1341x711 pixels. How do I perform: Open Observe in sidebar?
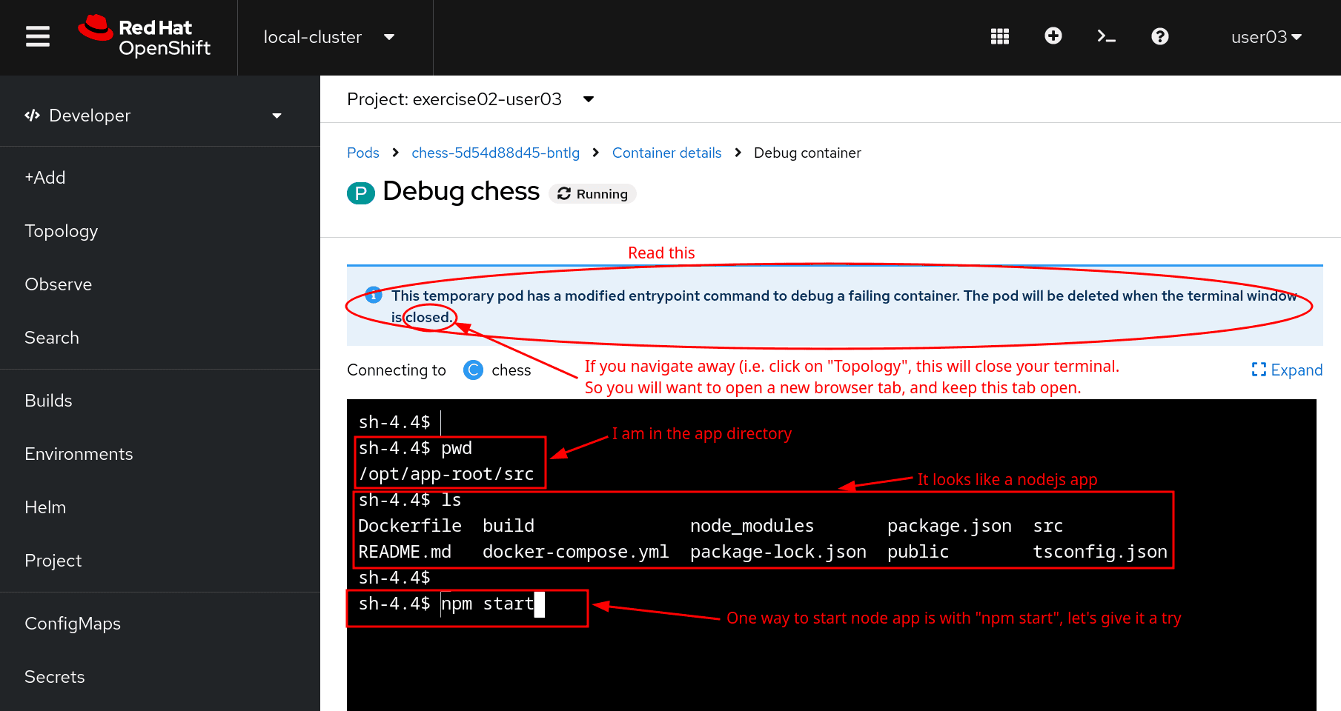coord(59,284)
